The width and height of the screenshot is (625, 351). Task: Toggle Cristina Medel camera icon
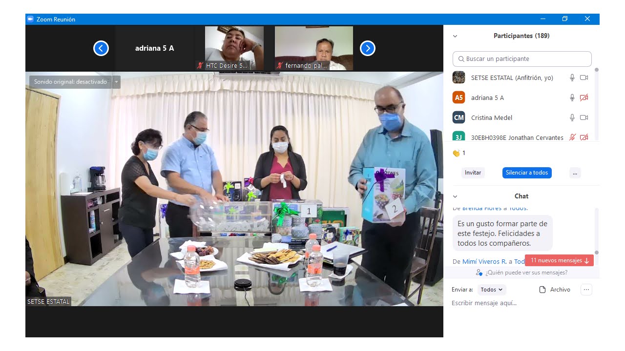pos(584,117)
